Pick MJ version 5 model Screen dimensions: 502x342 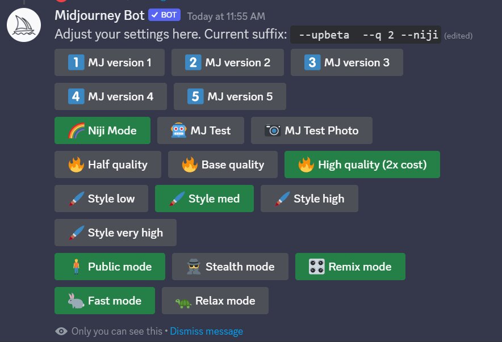pyautogui.click(x=229, y=96)
